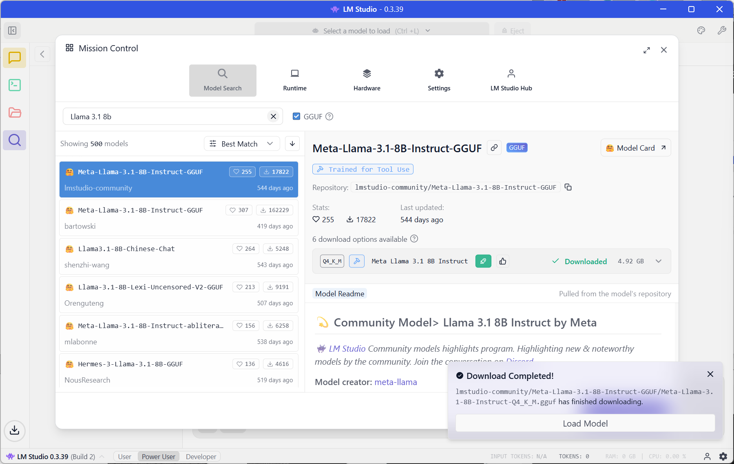Open the Best Match sort dropdown
Image resolution: width=734 pixels, height=464 pixels.
[242, 144]
